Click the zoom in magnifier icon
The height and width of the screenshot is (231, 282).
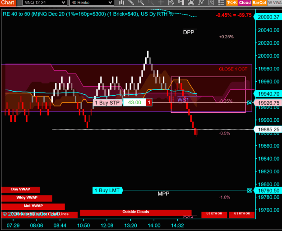pos(141,3)
